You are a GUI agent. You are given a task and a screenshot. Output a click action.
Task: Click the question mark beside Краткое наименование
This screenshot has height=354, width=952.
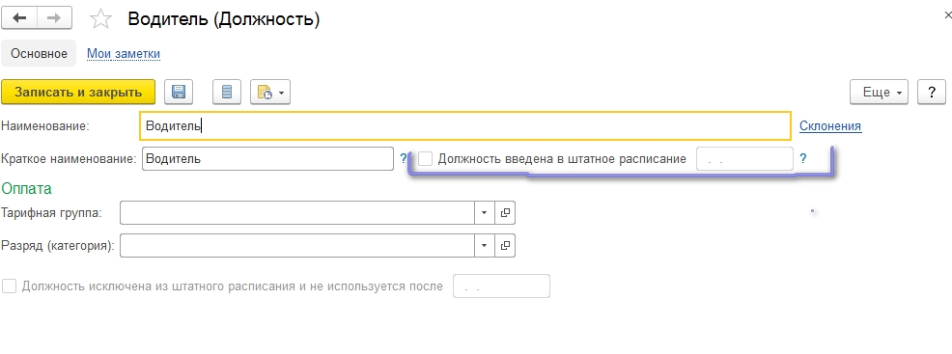404,159
